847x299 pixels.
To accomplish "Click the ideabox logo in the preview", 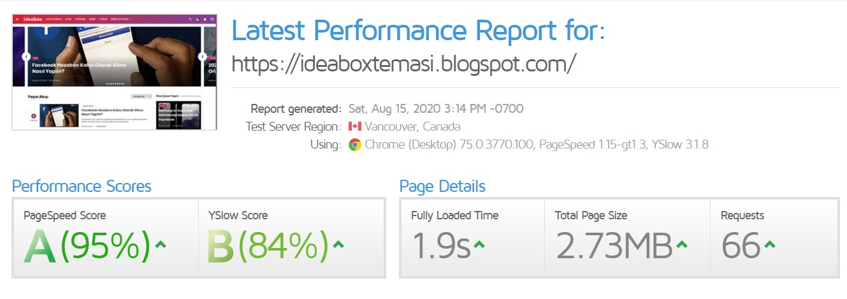I will coord(33,20).
